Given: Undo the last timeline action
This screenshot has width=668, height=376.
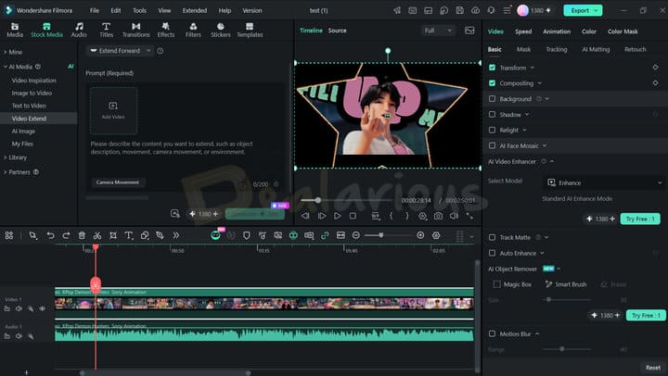Looking at the screenshot, I should pyautogui.click(x=50, y=235).
